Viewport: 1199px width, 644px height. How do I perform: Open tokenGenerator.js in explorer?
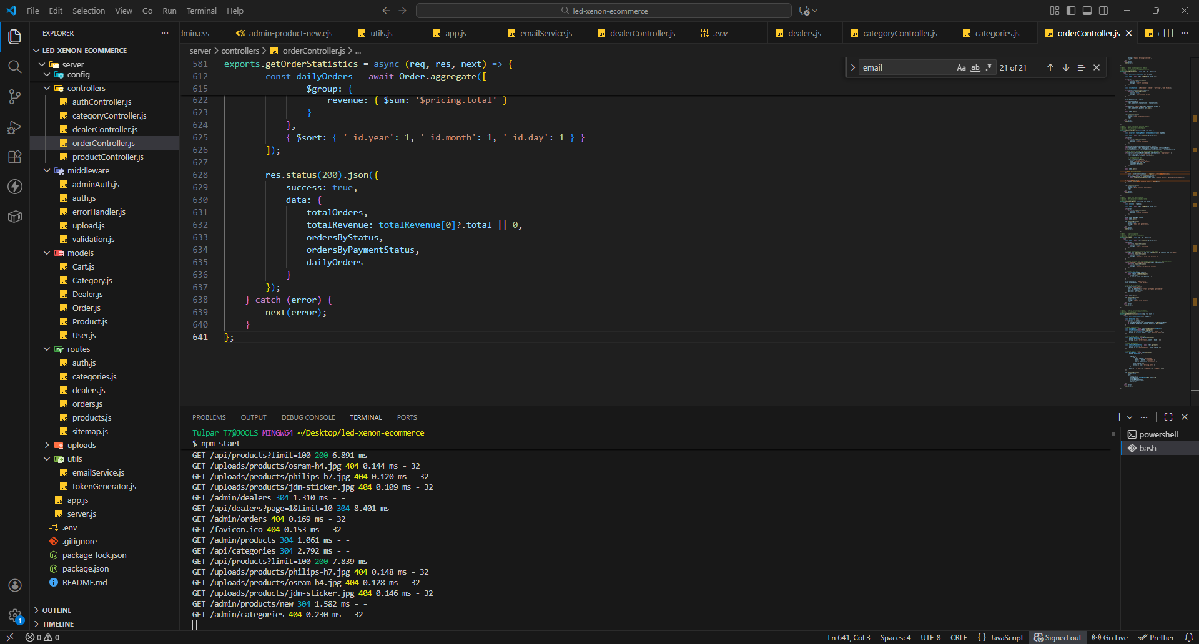pos(104,486)
